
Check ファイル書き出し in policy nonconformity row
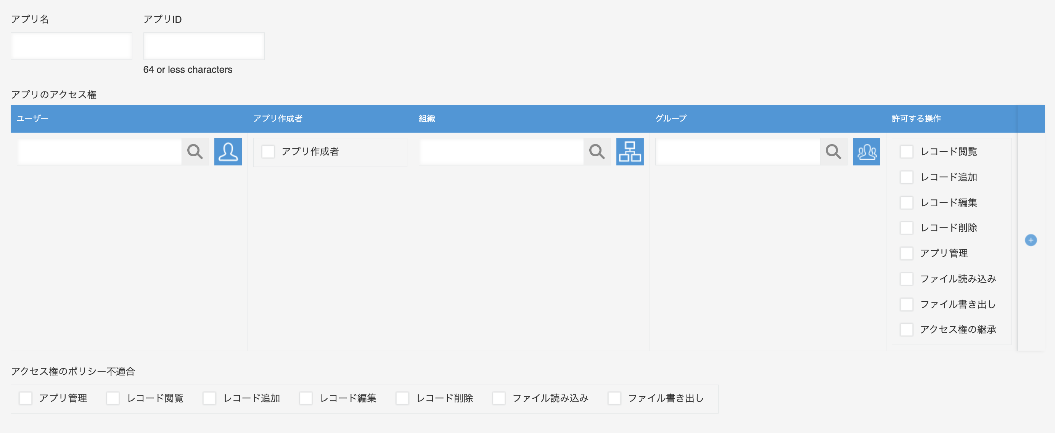click(614, 398)
